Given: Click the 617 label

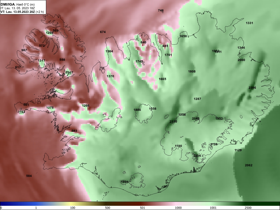Looking at the screenshot, I should (x=18, y=67).
